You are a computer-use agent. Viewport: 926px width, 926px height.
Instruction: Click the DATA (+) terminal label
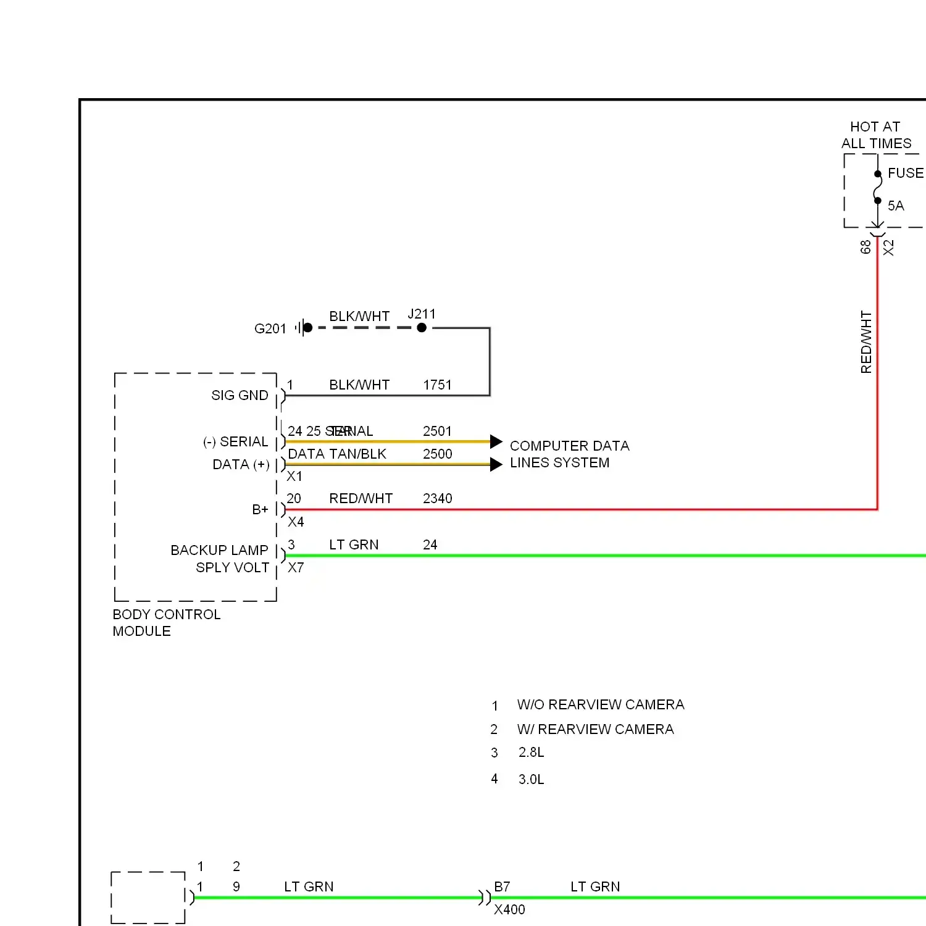point(241,465)
